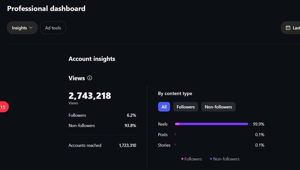Click the Posts row label

[x=163, y=135]
